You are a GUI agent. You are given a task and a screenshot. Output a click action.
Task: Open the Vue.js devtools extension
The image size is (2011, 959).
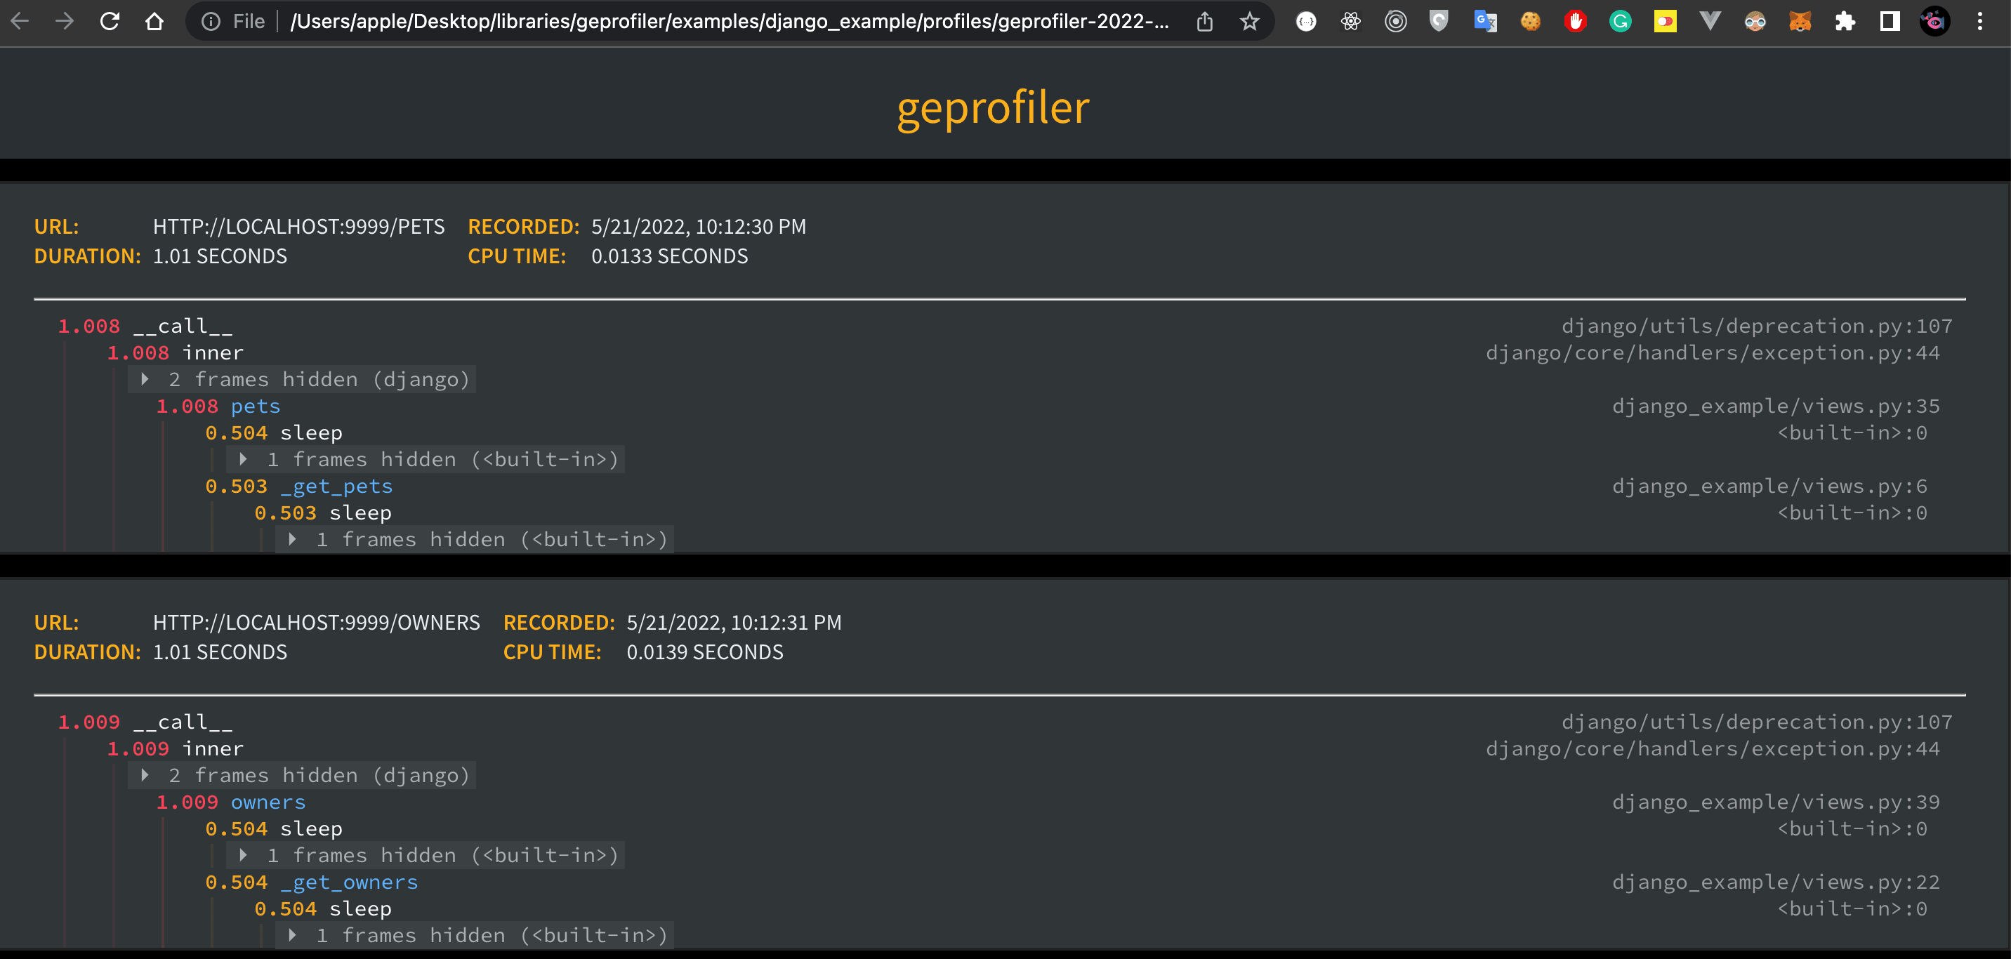[x=1710, y=21]
